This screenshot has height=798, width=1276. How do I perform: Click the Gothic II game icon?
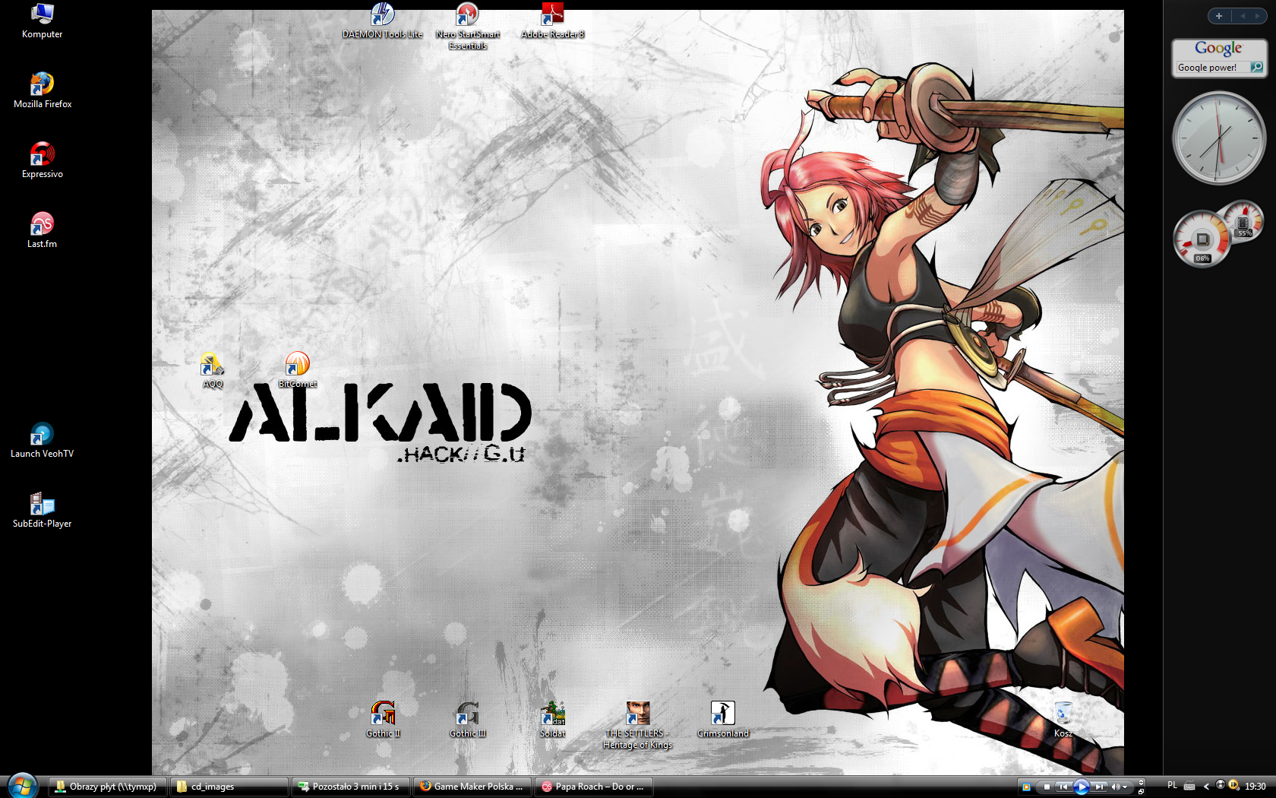(x=383, y=714)
